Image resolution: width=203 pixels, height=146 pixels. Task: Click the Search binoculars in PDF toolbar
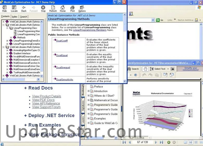pos(133,69)
